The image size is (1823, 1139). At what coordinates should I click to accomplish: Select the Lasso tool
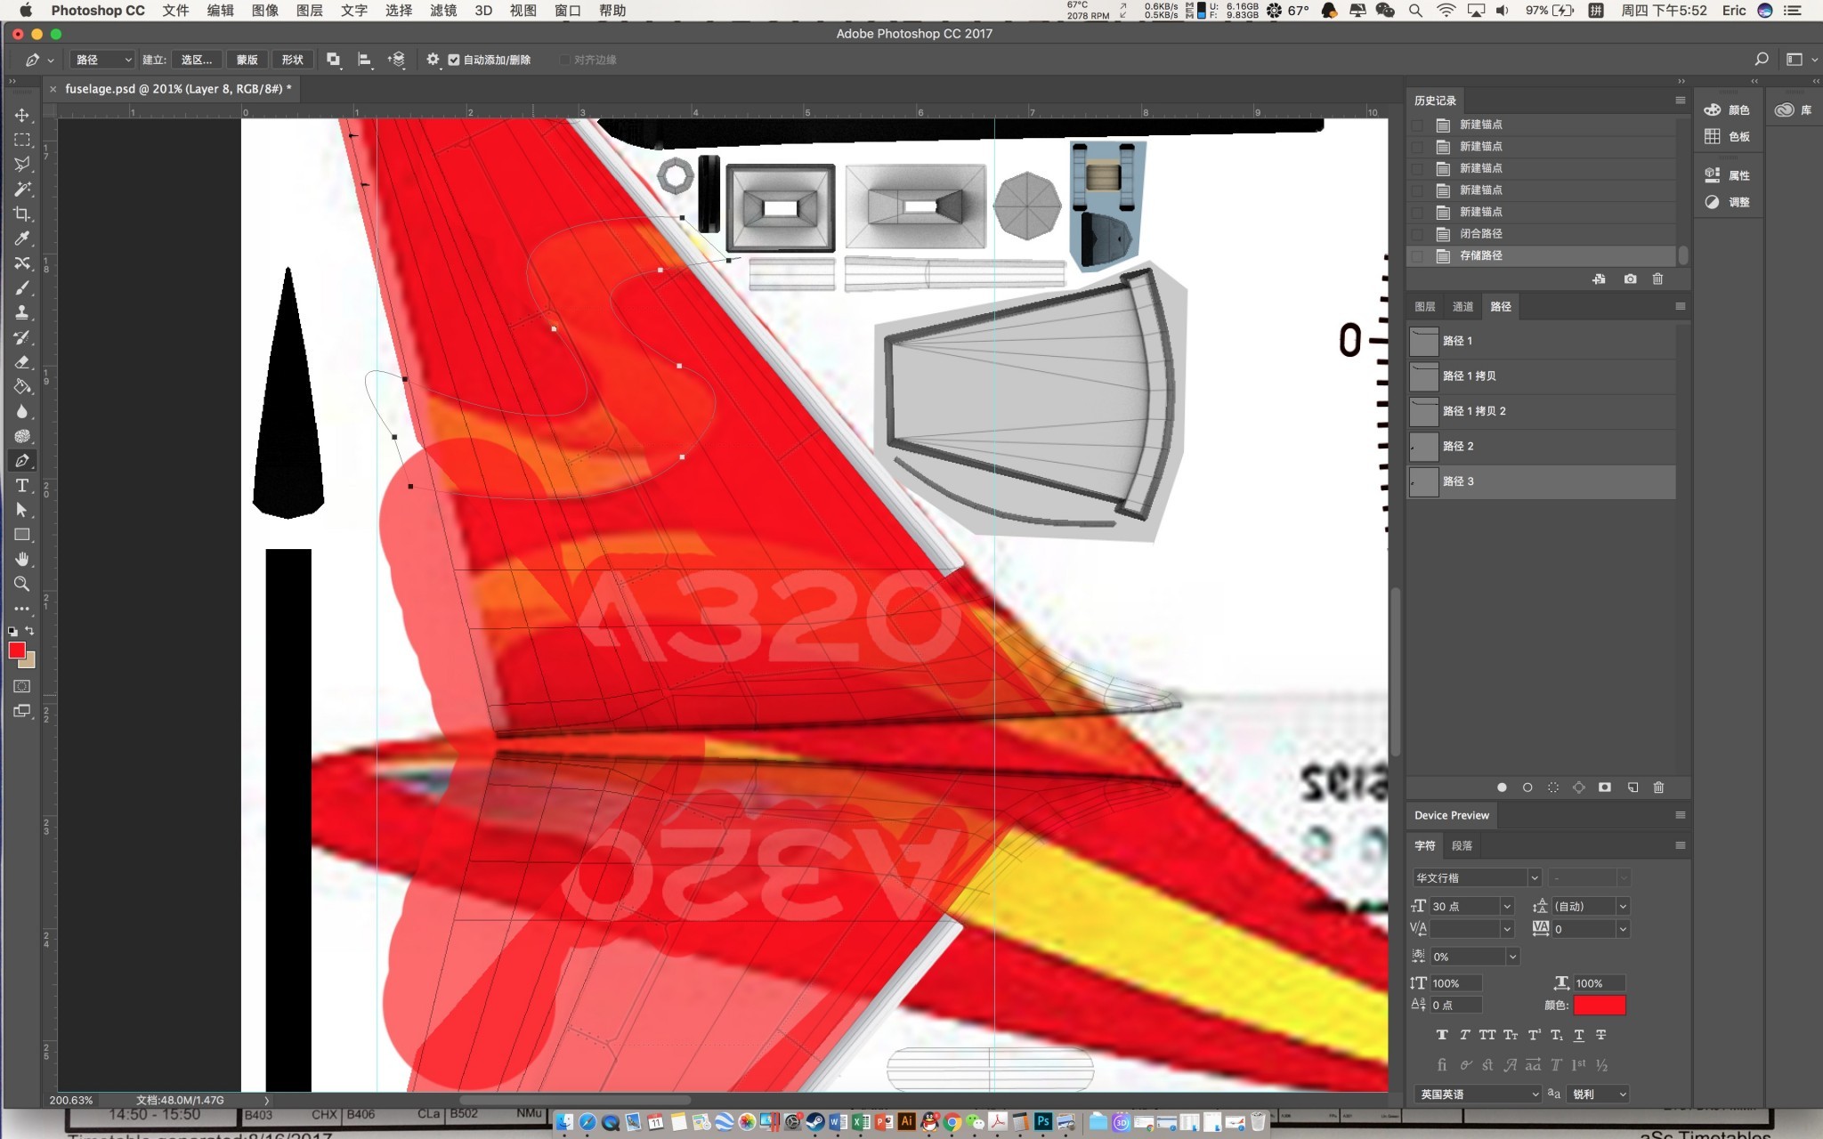click(x=22, y=165)
